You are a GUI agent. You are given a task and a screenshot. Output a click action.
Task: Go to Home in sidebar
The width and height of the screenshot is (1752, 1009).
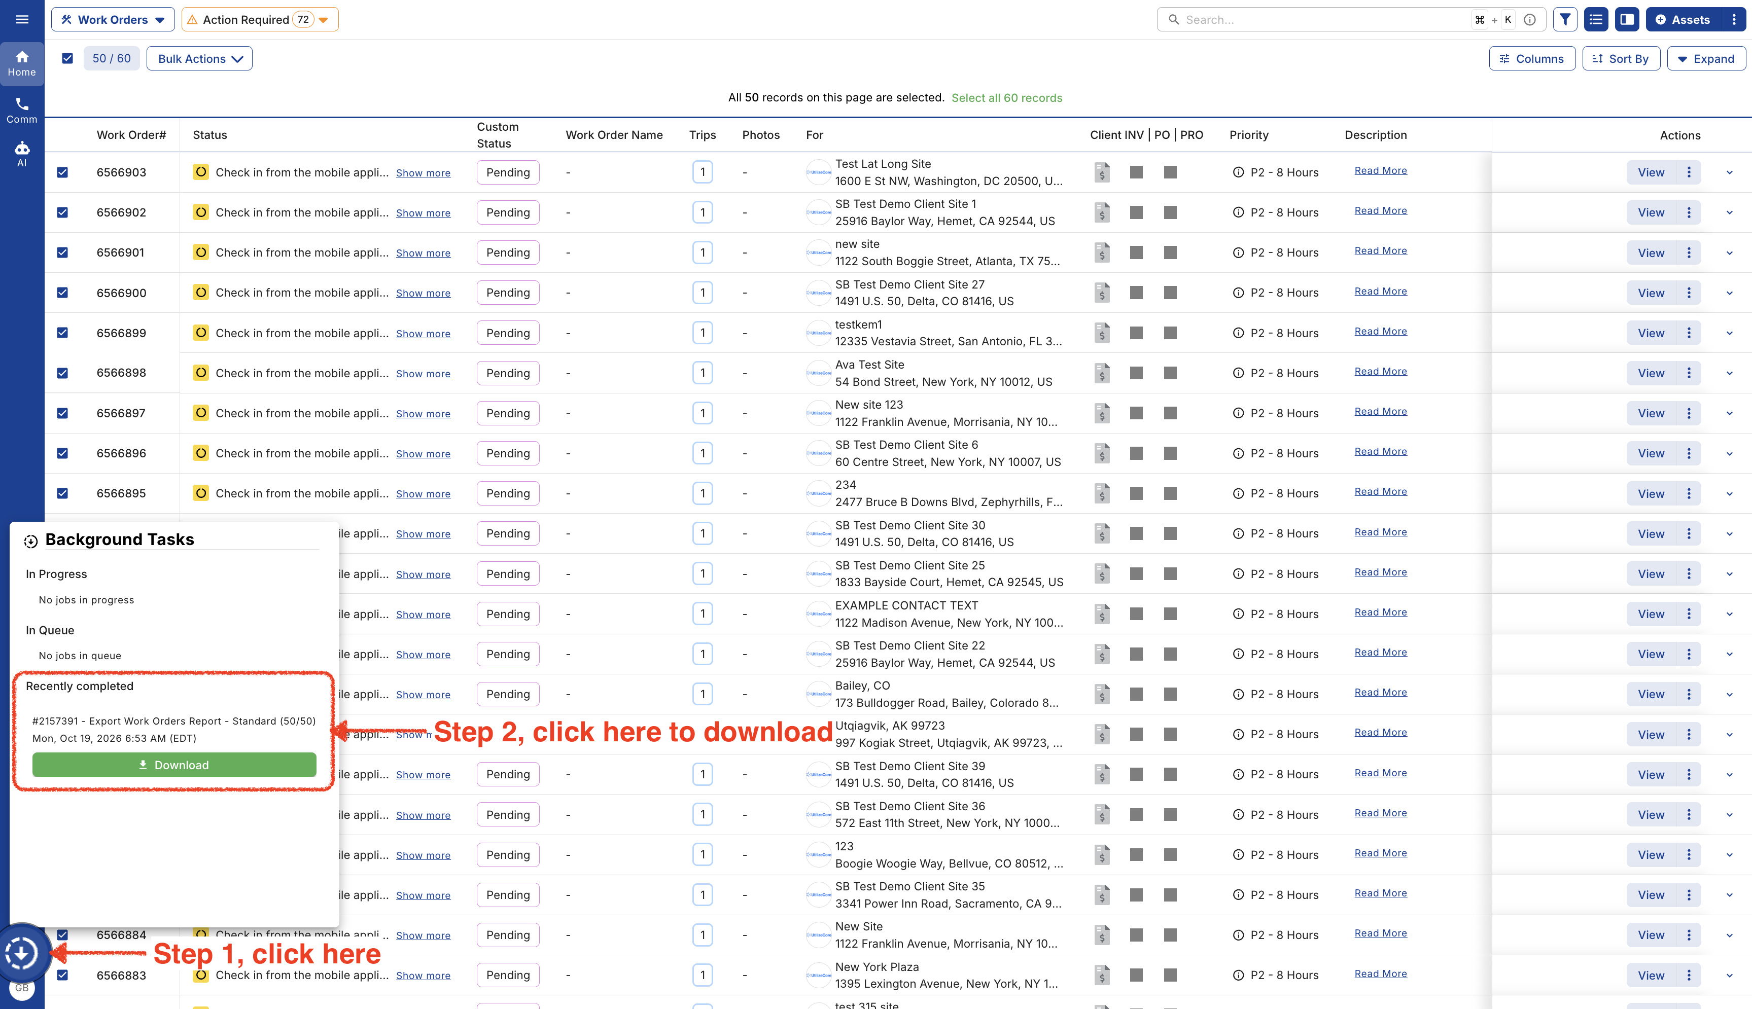(x=22, y=63)
